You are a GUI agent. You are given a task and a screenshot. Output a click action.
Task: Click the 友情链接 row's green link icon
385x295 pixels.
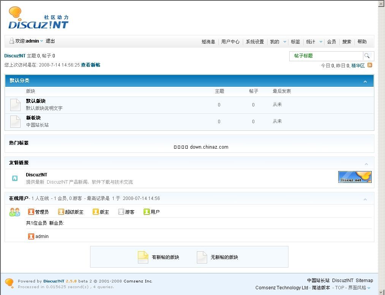click(14, 178)
